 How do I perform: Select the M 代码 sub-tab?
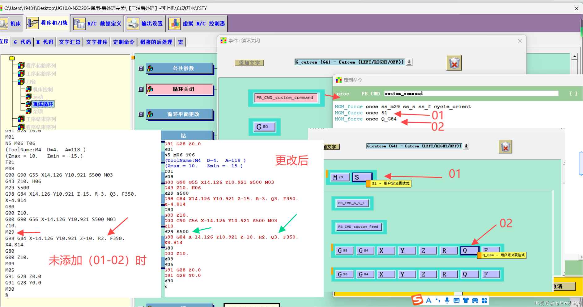(45, 42)
